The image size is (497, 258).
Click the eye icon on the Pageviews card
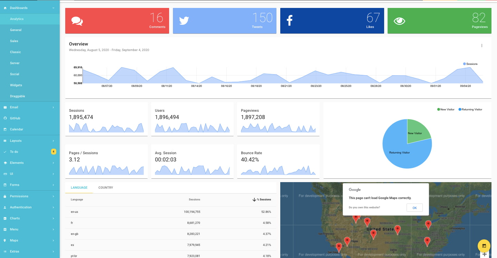[399, 21]
